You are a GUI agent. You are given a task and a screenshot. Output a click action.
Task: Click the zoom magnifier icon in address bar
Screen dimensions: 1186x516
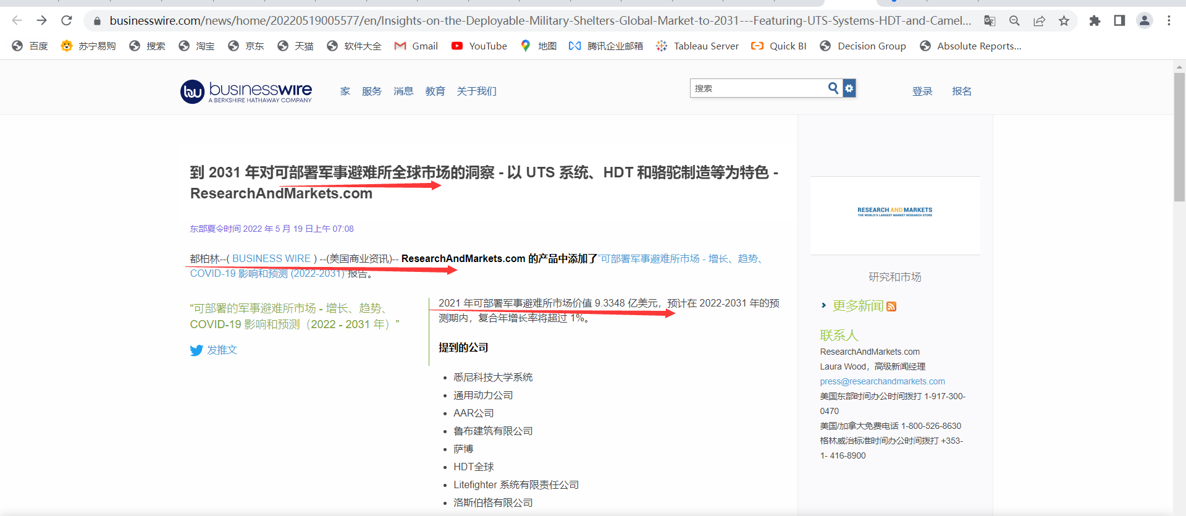click(1014, 21)
